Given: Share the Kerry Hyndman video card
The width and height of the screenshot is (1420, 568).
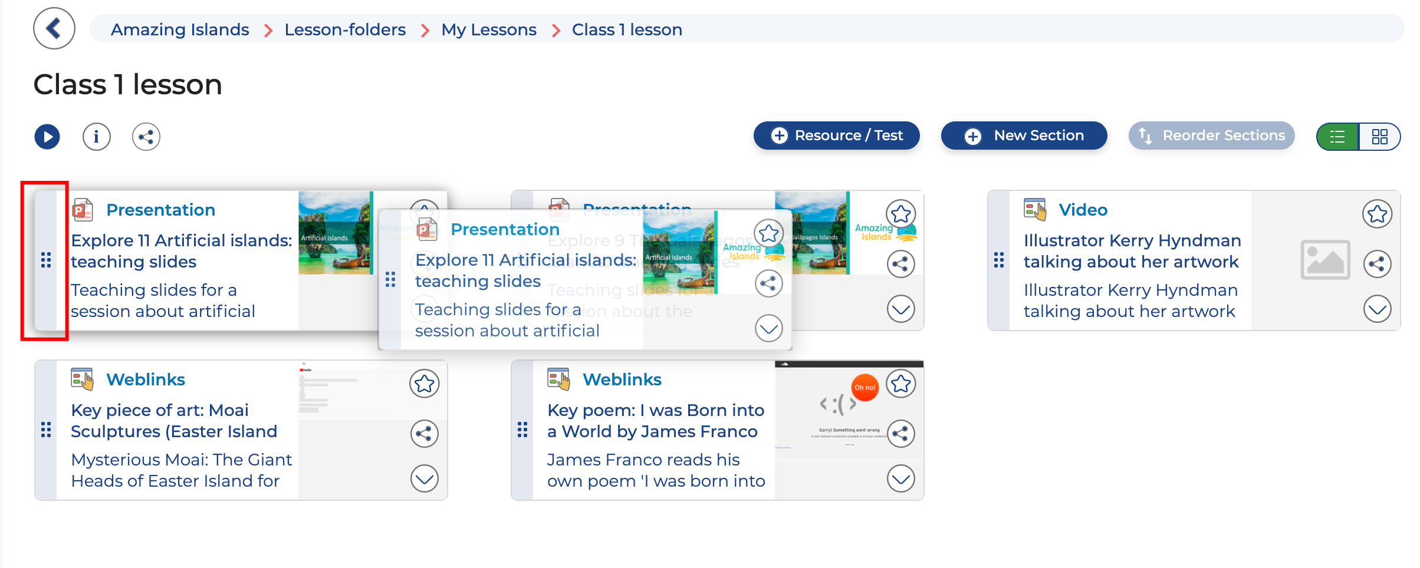Looking at the screenshot, I should 1377,263.
